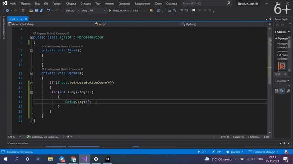
Task: Click the search magnifier icon in title bar
Action: pos(228,3)
